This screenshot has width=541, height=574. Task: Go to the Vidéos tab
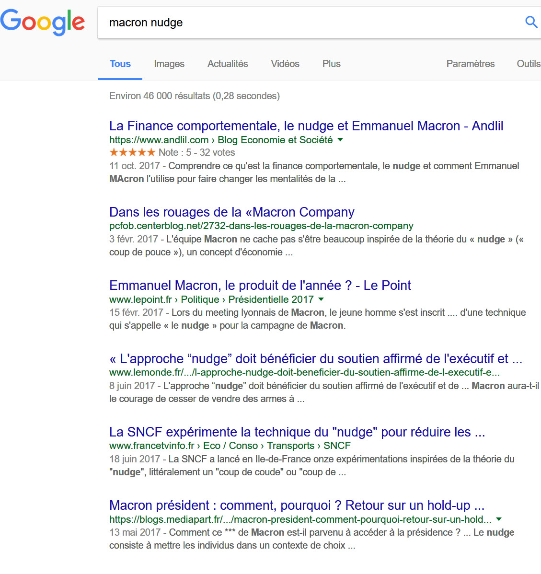point(285,64)
